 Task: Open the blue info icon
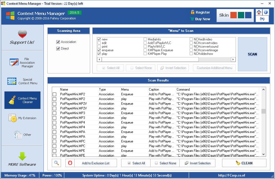coord(266,12)
